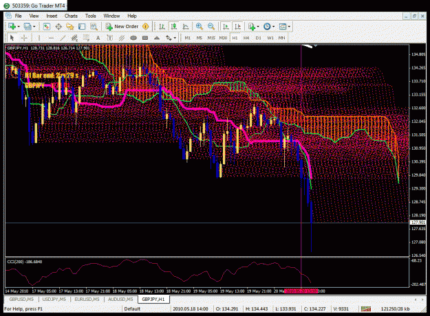
Task: Select the Rectangle drawing tool
Action: pos(145,38)
